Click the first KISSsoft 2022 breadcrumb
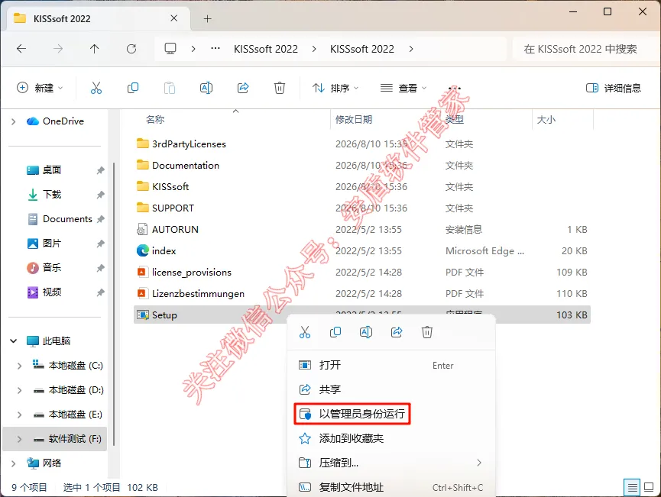The height and width of the screenshot is (497, 661). [266, 49]
